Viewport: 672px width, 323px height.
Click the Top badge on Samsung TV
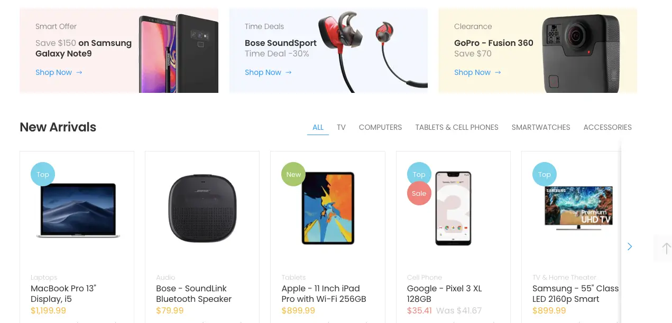coord(544,174)
